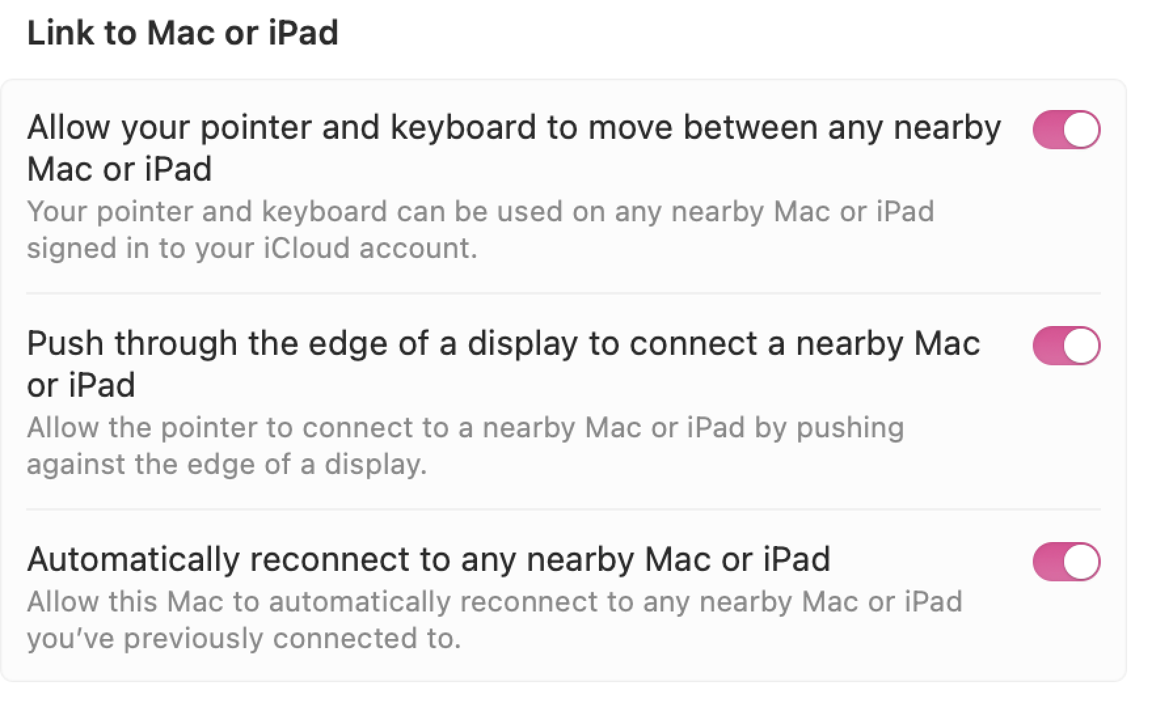Screen dimensions: 1152x728
Task: Click pink track of Push through switch
Action: click(1047, 346)
